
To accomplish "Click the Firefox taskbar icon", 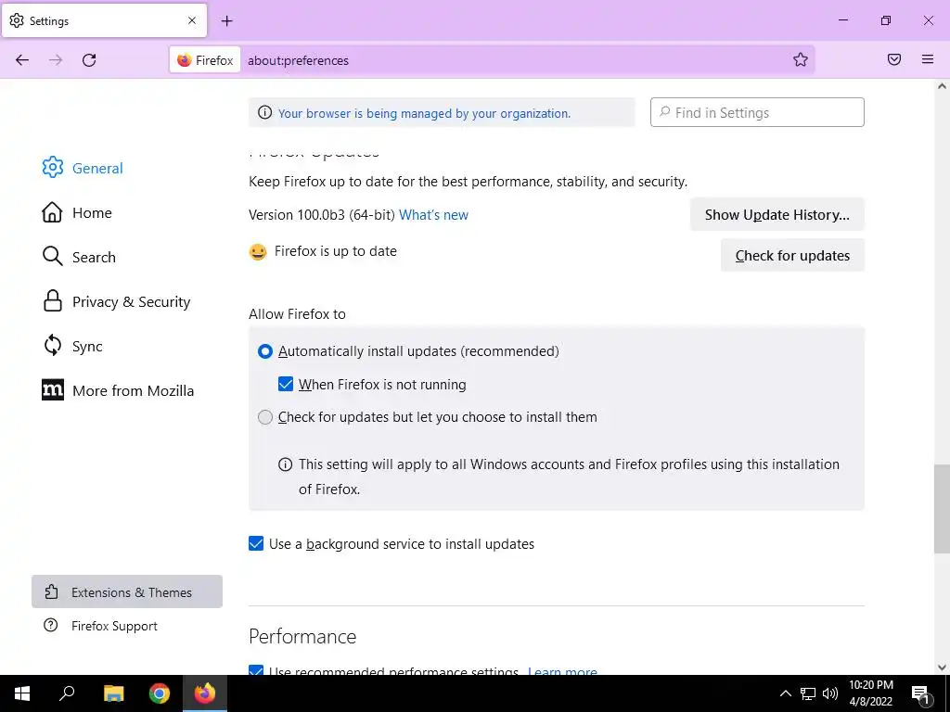I will (x=205, y=693).
